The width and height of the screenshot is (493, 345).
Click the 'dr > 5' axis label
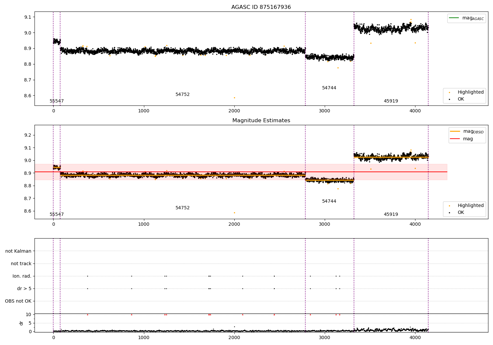coord(24,288)
